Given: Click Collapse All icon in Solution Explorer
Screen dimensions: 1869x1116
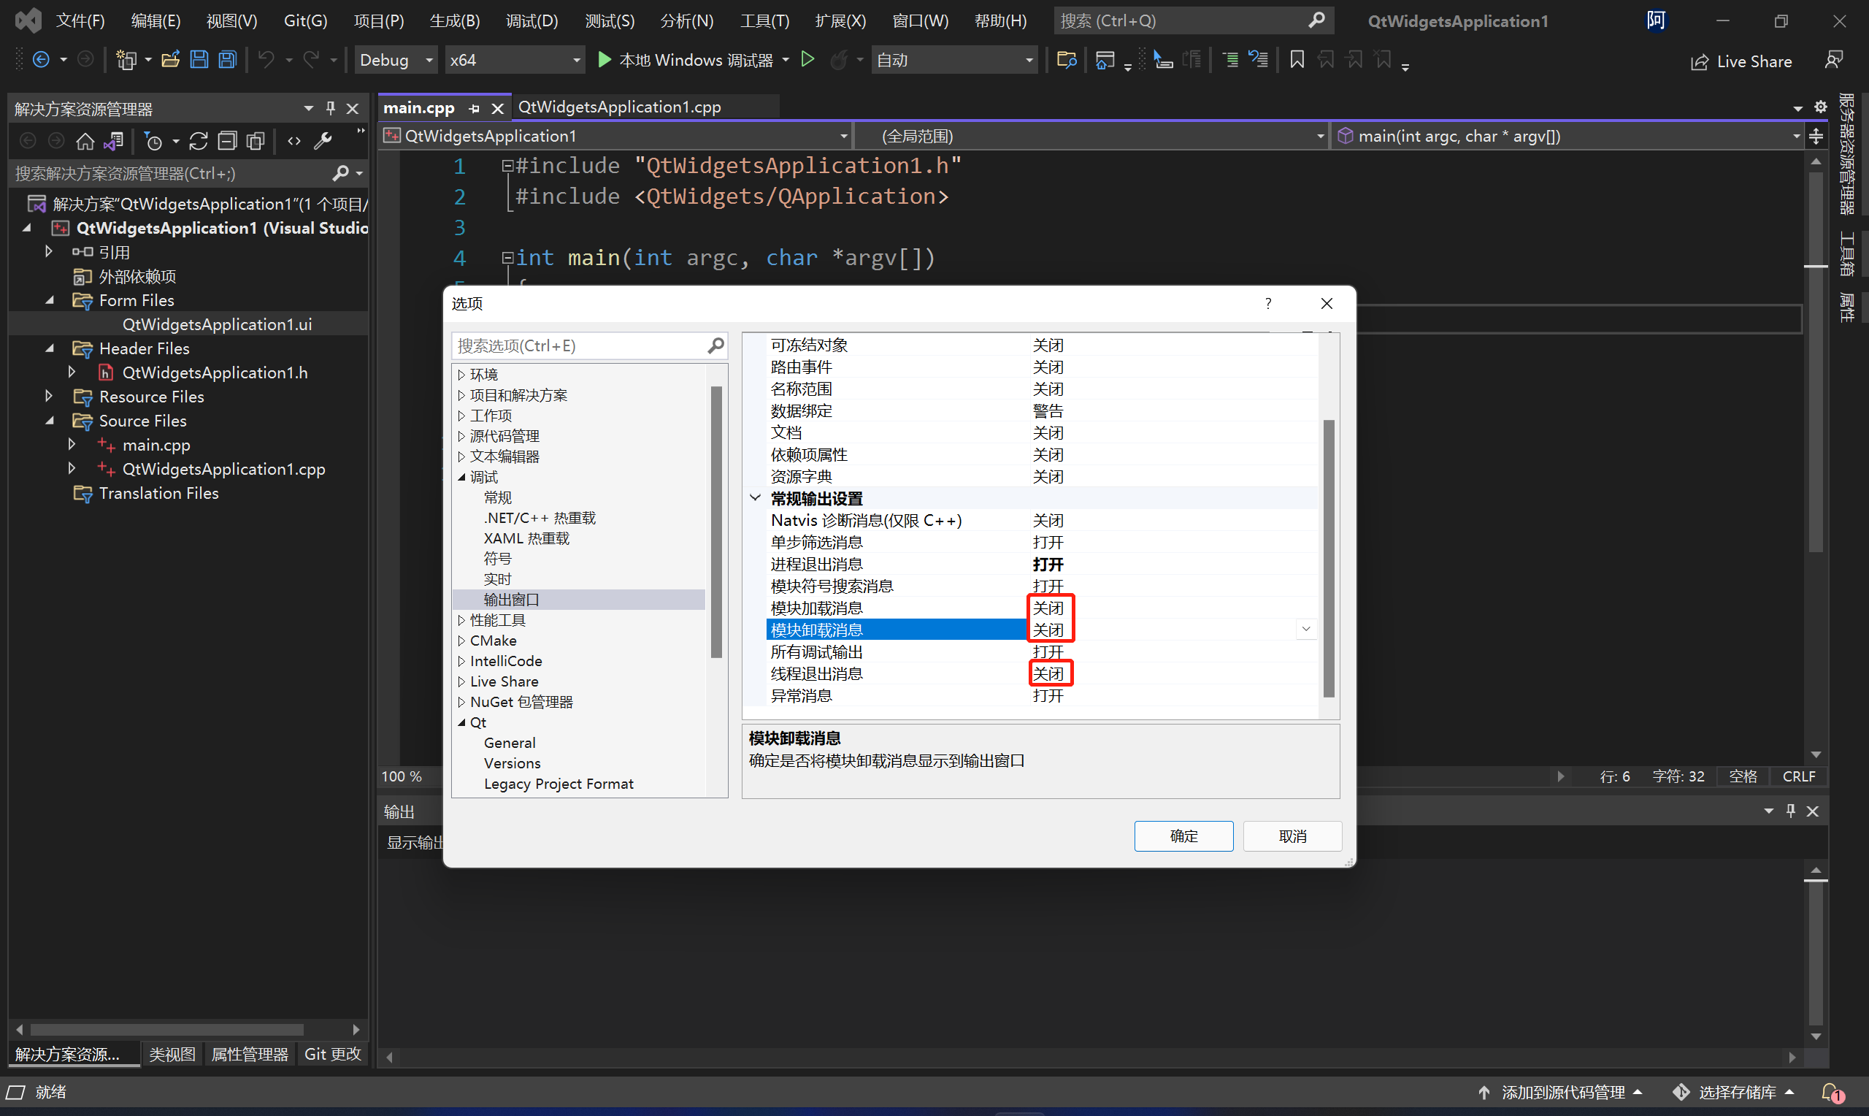Looking at the screenshot, I should pos(227,141).
